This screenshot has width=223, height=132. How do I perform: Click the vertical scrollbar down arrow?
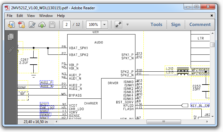coord(213,117)
